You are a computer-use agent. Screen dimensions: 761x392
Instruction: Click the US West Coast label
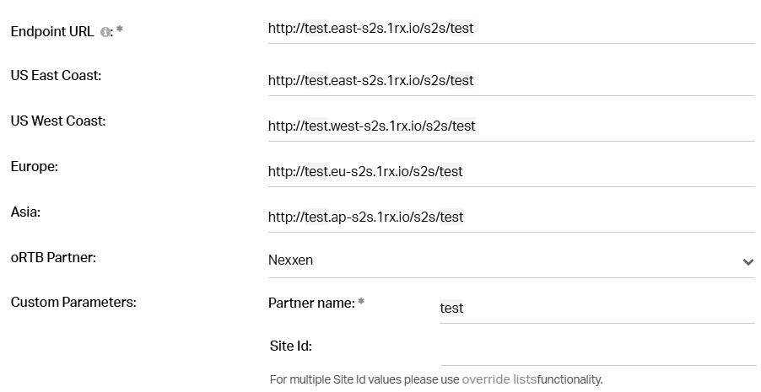click(57, 121)
